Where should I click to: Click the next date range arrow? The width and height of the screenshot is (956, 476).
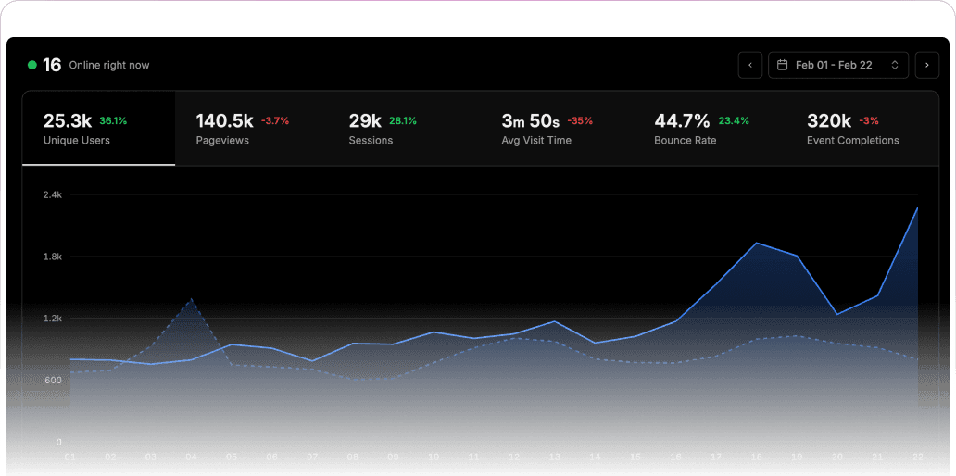click(x=926, y=65)
